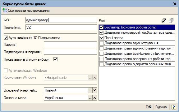Screen dimensions: 179x112
Task: Check all roles with the checkmark icon
Action: [x=164, y=21]
